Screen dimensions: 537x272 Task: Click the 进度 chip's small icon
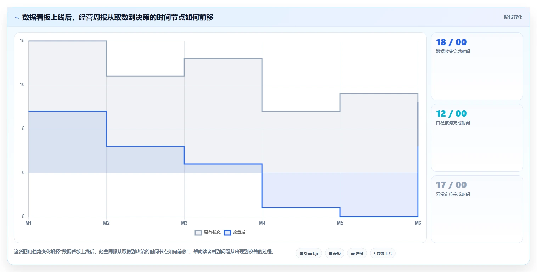coord(352,253)
